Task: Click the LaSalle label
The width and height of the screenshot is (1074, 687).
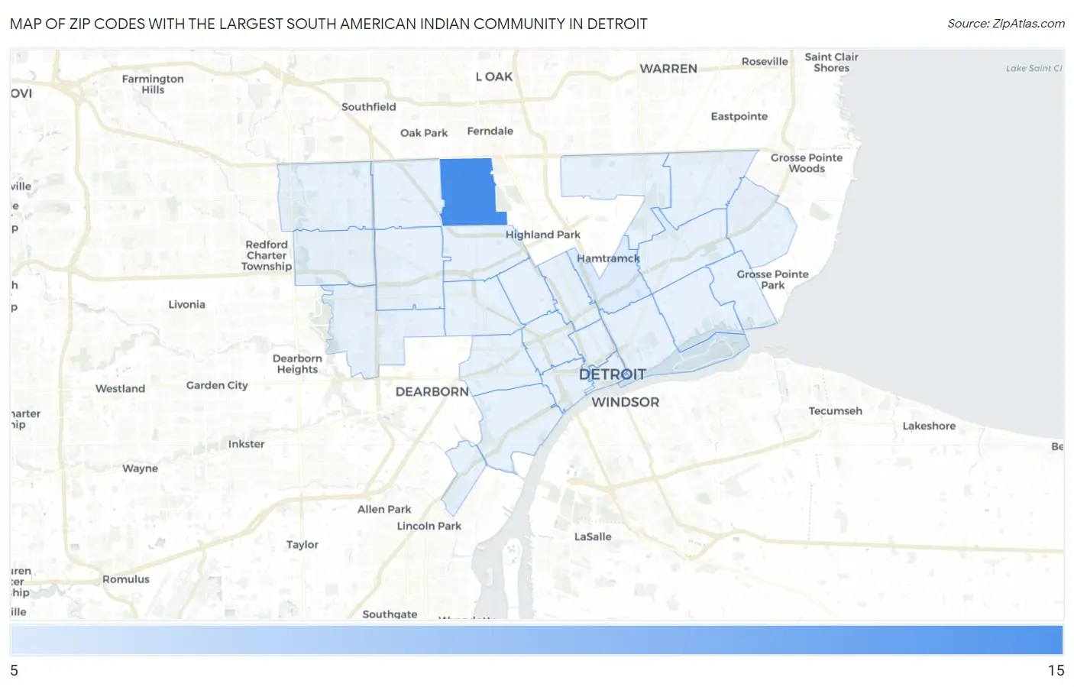Action: tap(593, 536)
